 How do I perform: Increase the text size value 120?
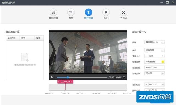pyautogui.click(x=163, y=56)
